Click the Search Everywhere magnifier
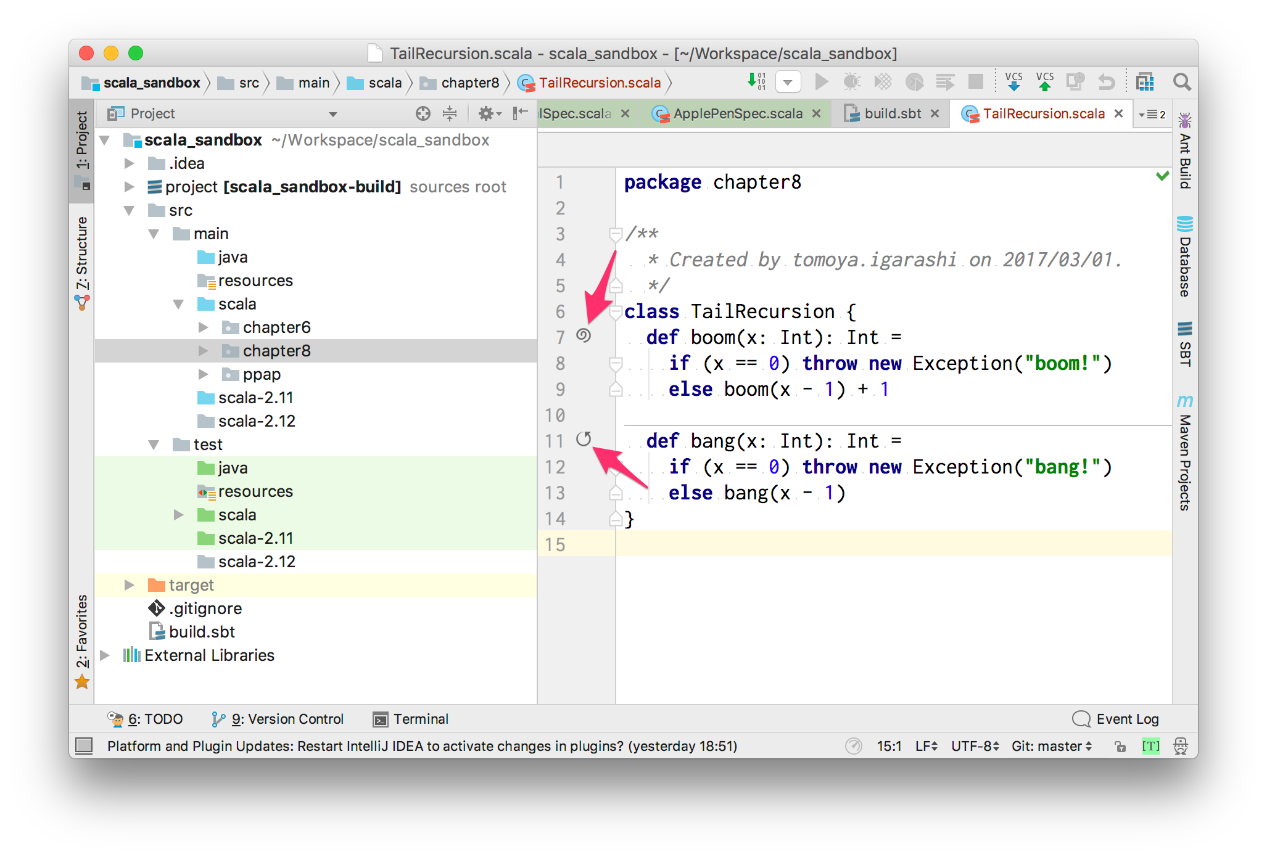Image resolution: width=1267 pixels, height=857 pixels. click(x=1181, y=81)
